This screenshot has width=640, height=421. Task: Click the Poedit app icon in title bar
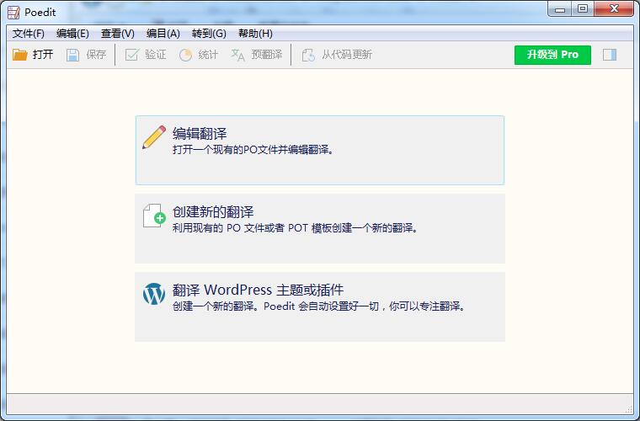pos(13,13)
